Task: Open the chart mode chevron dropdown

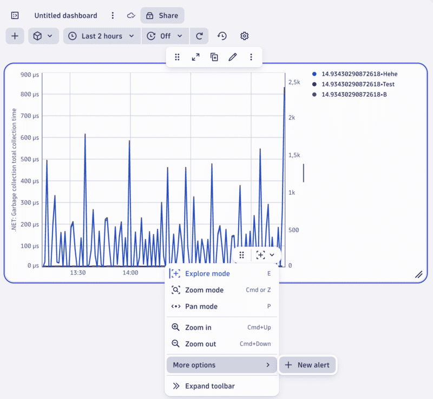Action: click(273, 254)
